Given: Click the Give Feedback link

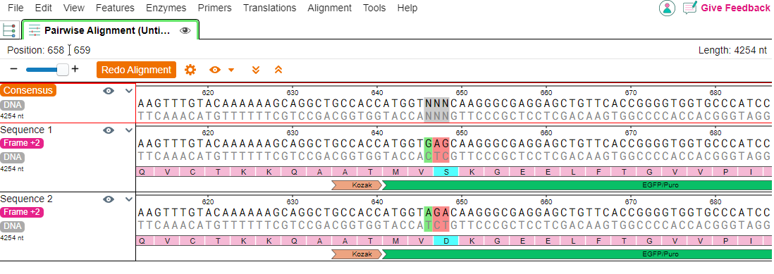Looking at the screenshot, I should (735, 8).
